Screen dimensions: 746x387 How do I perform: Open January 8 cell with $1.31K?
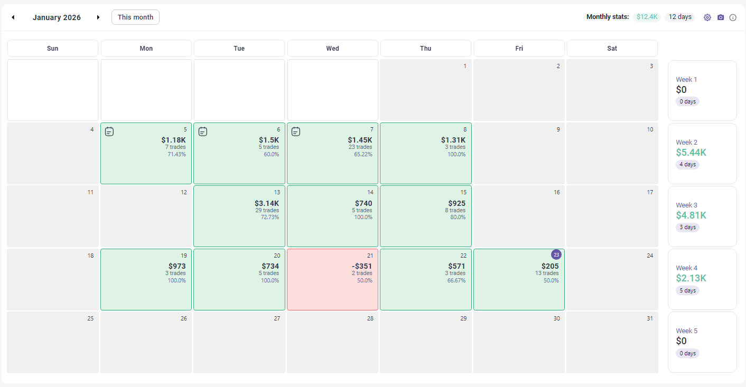[426, 153]
